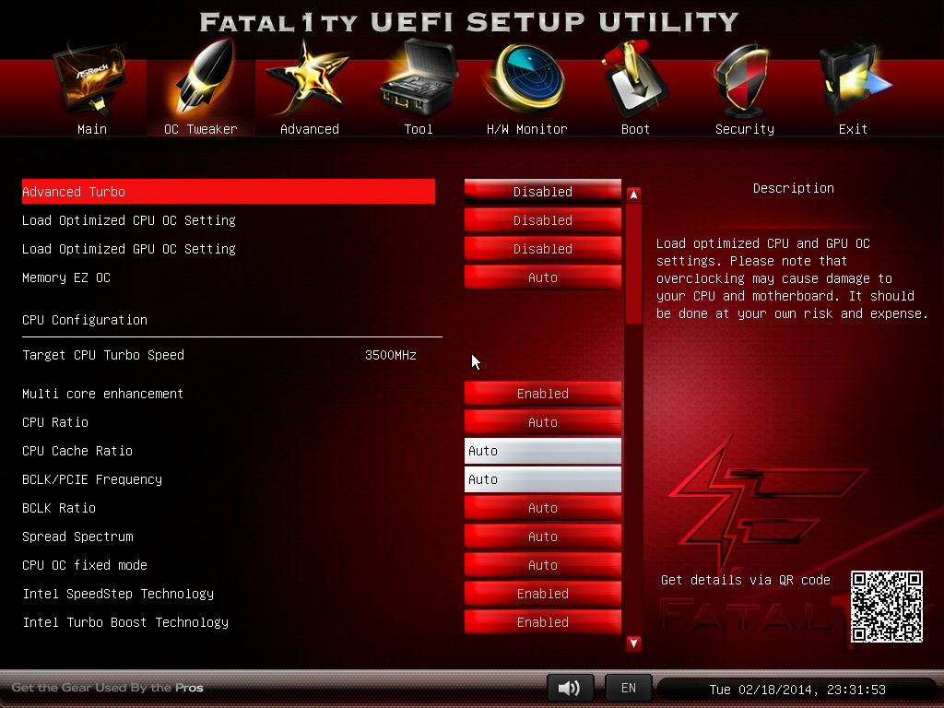Click the BCLK/PCIE Frequency input field

tap(542, 479)
